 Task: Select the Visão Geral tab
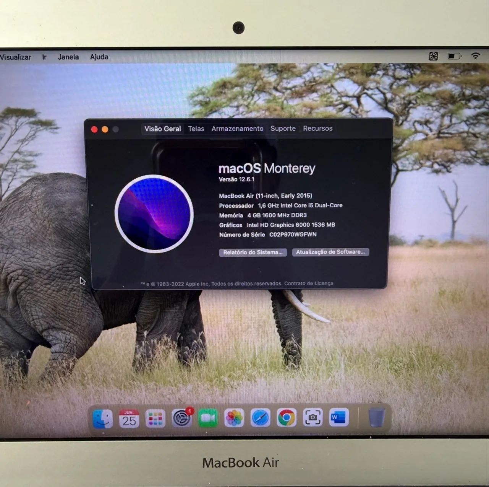[x=163, y=129]
